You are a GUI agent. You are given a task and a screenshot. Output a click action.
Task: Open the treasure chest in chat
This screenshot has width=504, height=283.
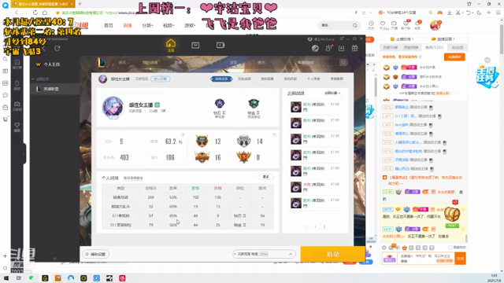point(451,214)
